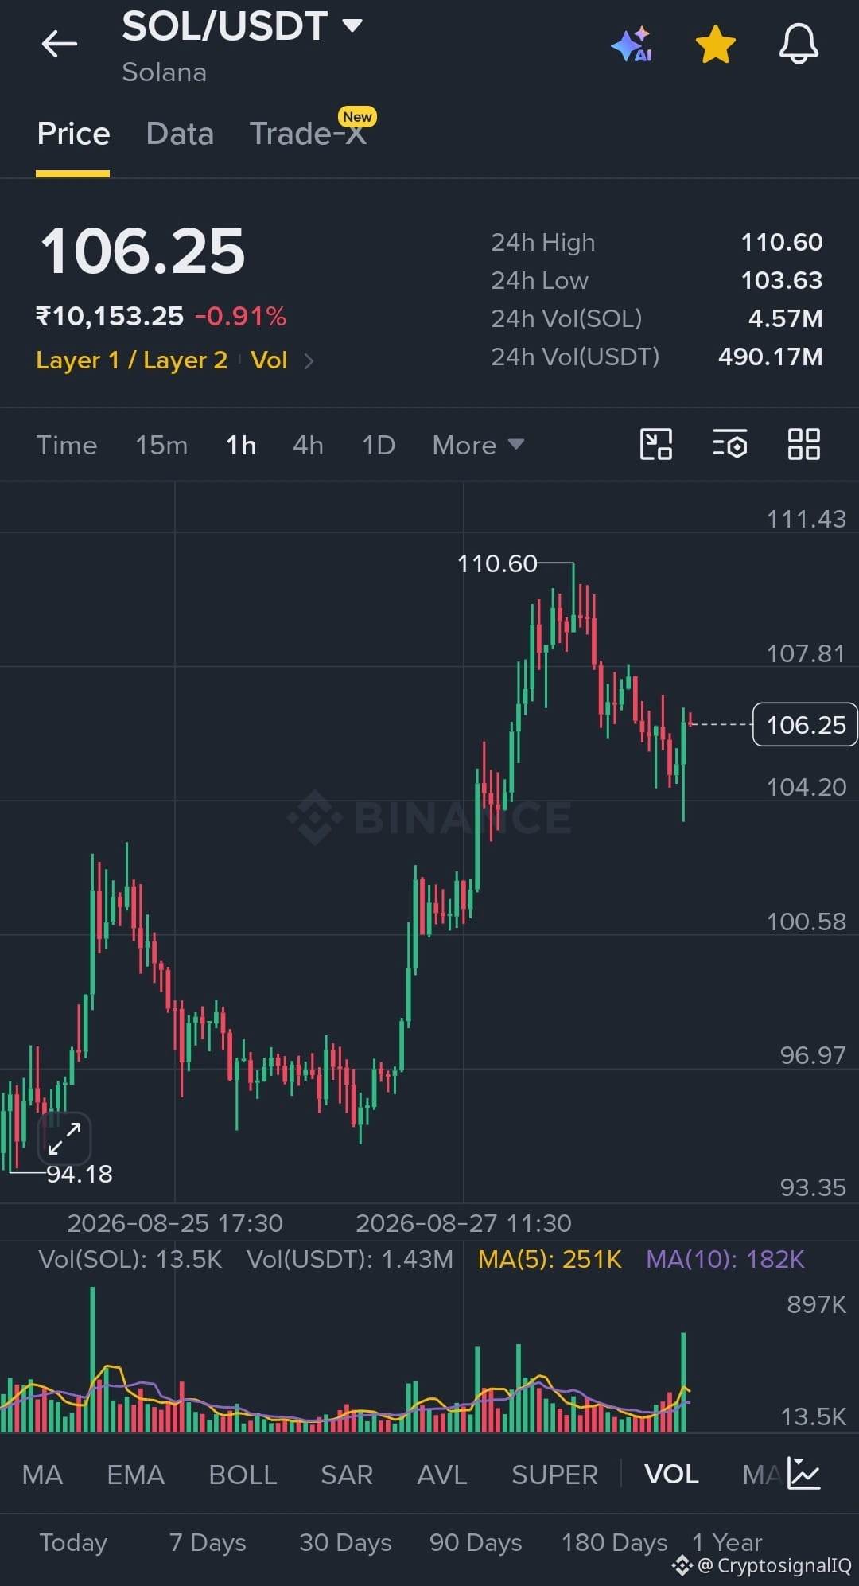Tap the -0.91% price change
Viewport: 859px width, 1586px height.
coord(241,317)
